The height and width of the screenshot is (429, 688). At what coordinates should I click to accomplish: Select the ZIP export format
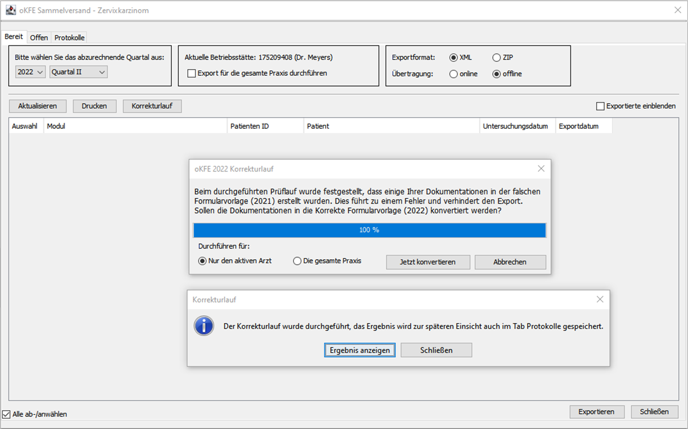(497, 57)
